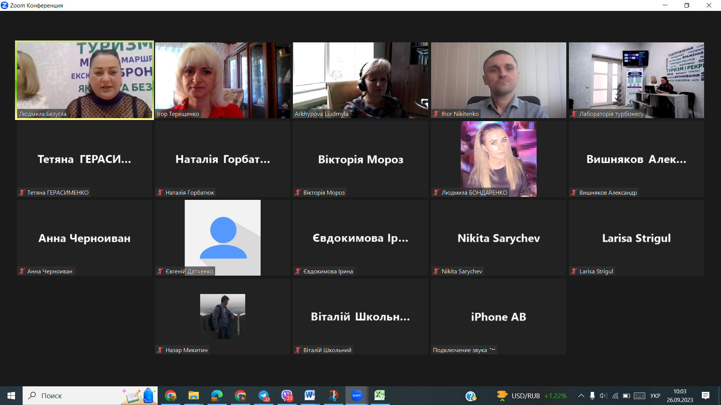The height and width of the screenshot is (405, 721).
Task: Open the Windows Start menu
Action: [x=11, y=396]
